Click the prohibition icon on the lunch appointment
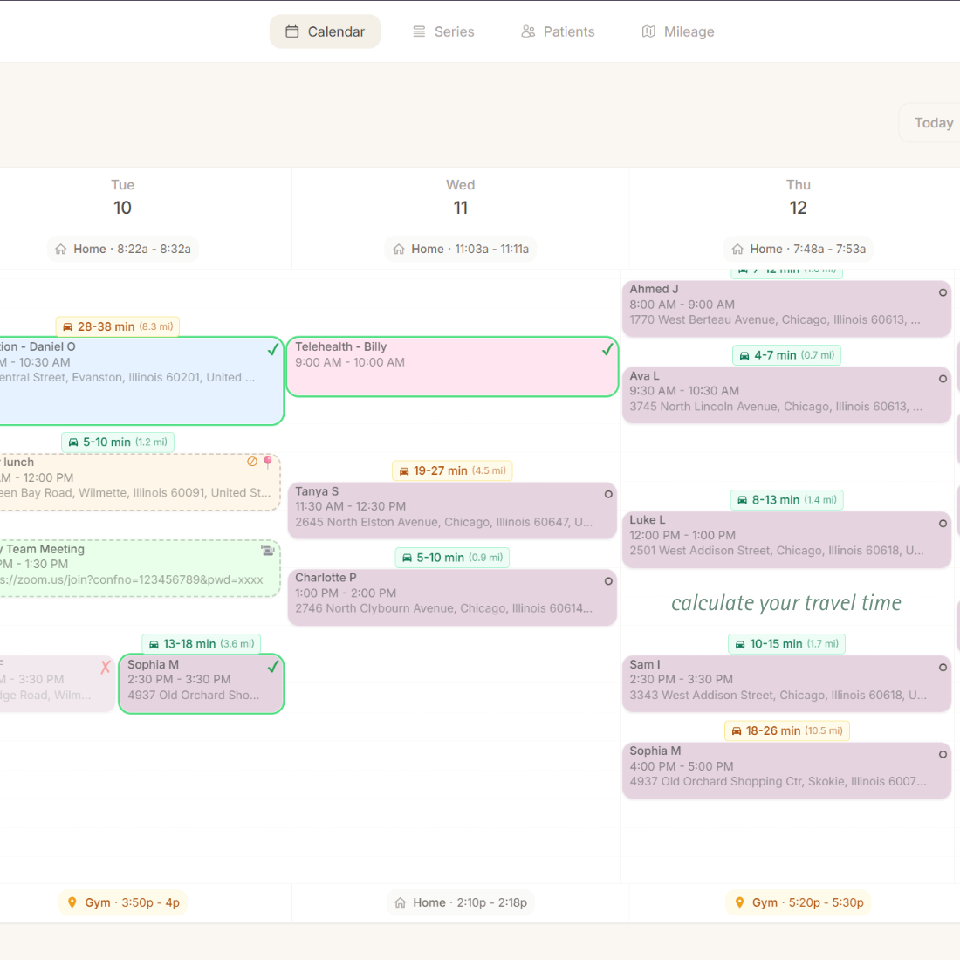The image size is (960, 960). [252, 461]
